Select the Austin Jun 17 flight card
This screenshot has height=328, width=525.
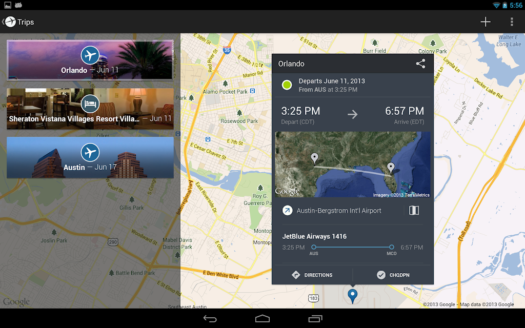[90, 157]
